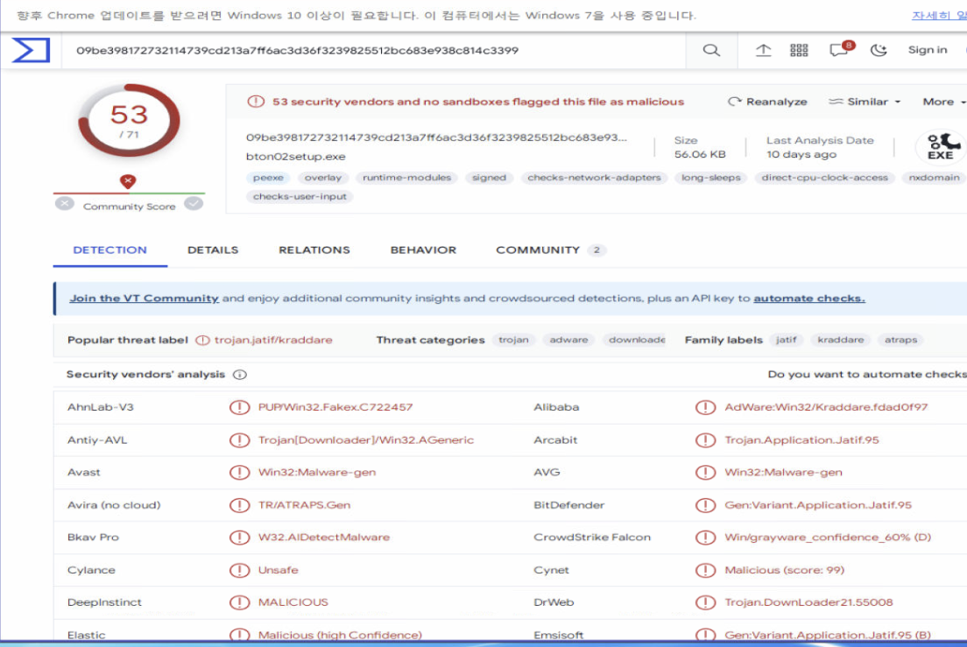Screen dimensions: 967x647
Task: Click Avira detection alert icon
Action: pyautogui.click(x=239, y=505)
